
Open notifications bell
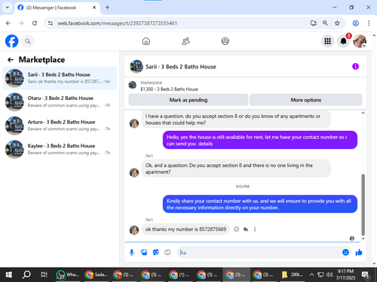pyautogui.click(x=343, y=41)
